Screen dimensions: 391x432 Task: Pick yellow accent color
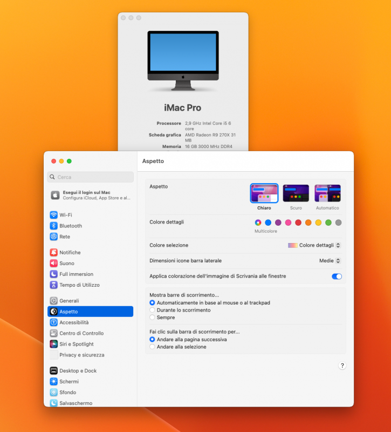point(318,222)
